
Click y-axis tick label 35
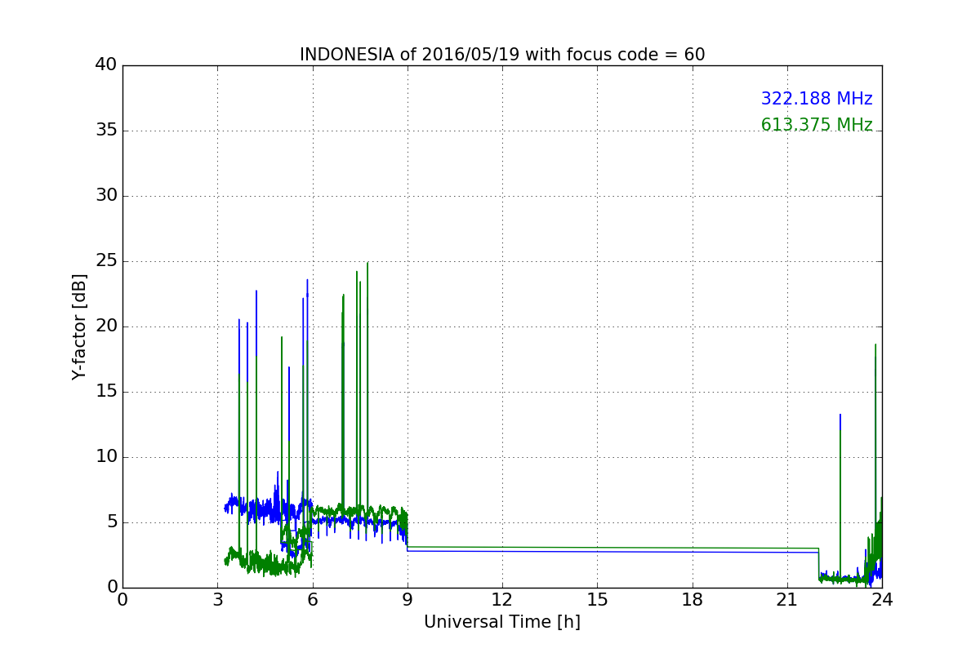coord(105,131)
